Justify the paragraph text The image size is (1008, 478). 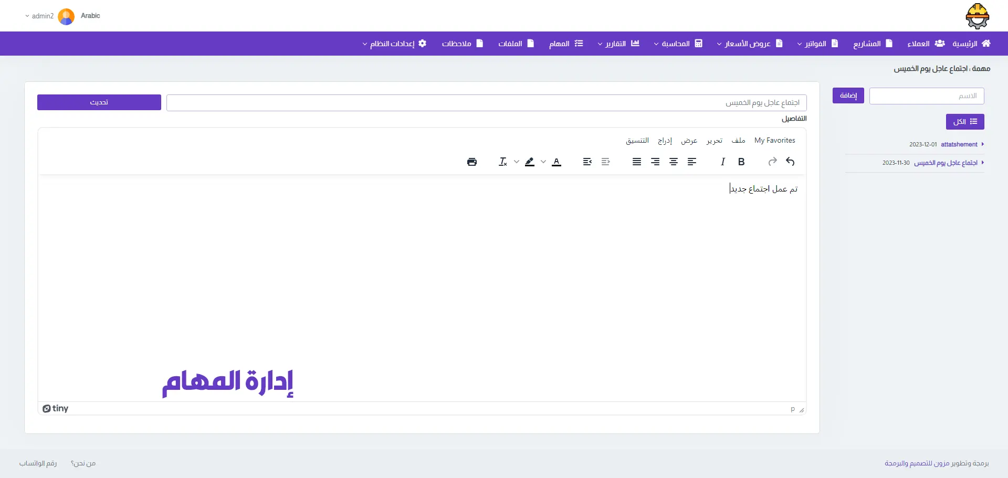(637, 162)
